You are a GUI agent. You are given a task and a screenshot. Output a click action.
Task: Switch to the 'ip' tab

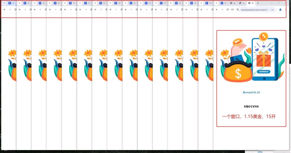[233, 3]
